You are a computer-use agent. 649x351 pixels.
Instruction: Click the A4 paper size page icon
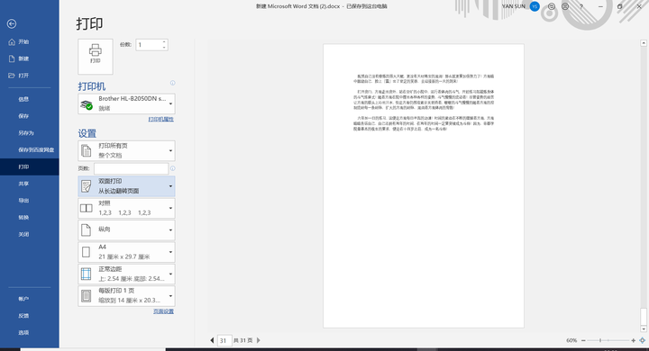(87, 252)
